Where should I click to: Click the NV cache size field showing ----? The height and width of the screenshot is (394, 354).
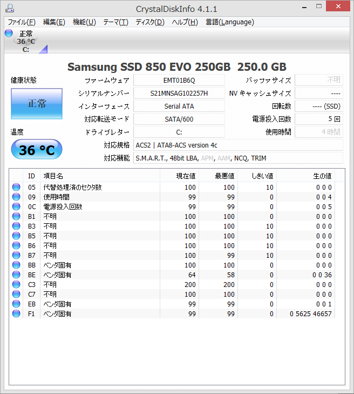[x=319, y=93]
